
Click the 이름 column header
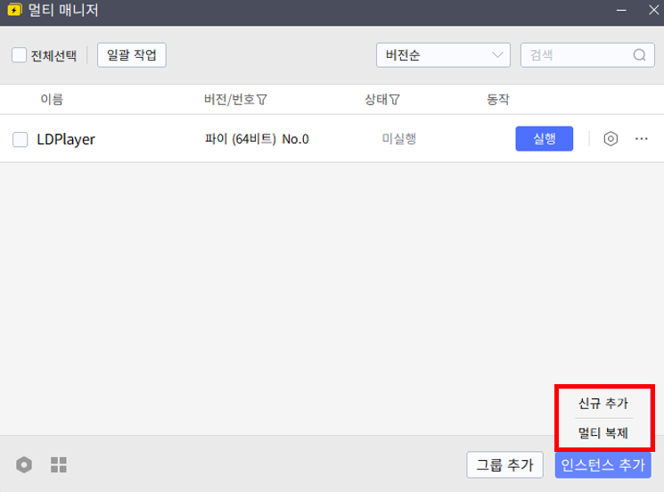click(52, 100)
